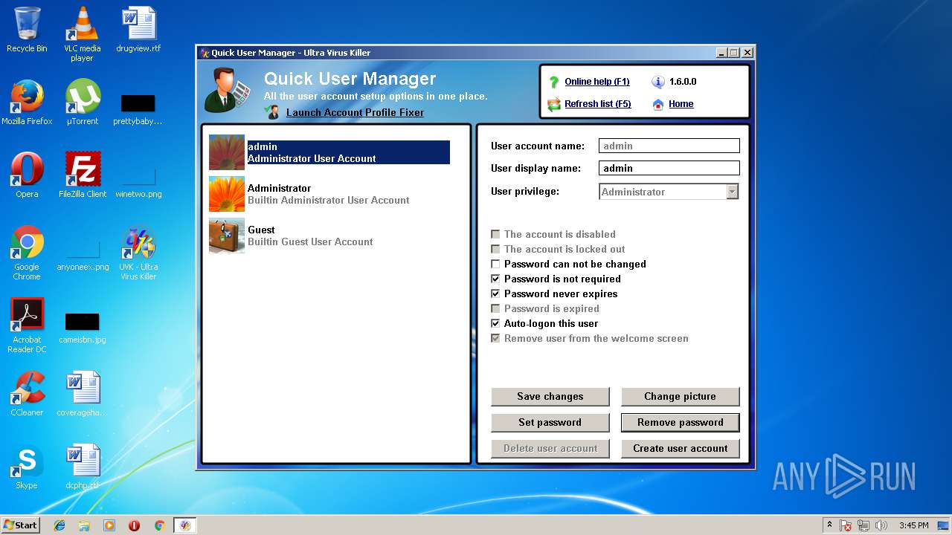The image size is (952, 535).
Task: Click the Quick User Manager taskbar button
Action: coord(184,525)
